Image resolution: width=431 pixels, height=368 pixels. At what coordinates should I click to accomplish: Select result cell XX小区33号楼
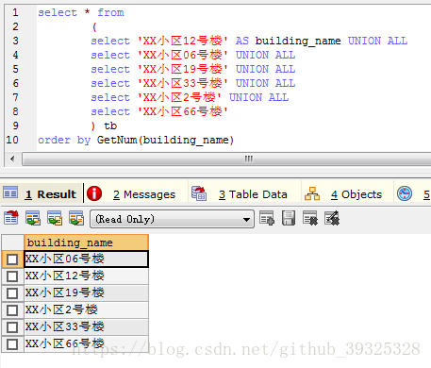(x=86, y=327)
